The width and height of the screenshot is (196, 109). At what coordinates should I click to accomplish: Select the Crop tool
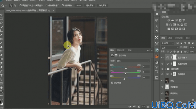[1, 31]
